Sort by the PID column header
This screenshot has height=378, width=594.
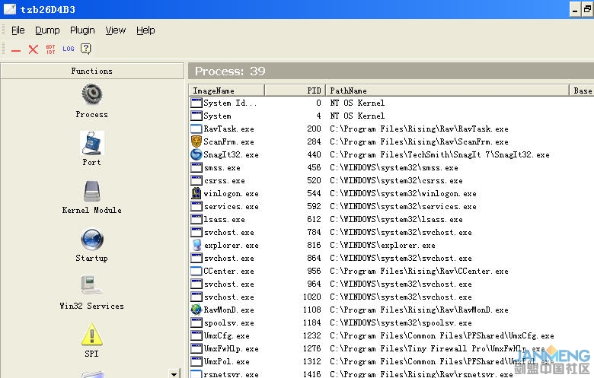(295, 91)
